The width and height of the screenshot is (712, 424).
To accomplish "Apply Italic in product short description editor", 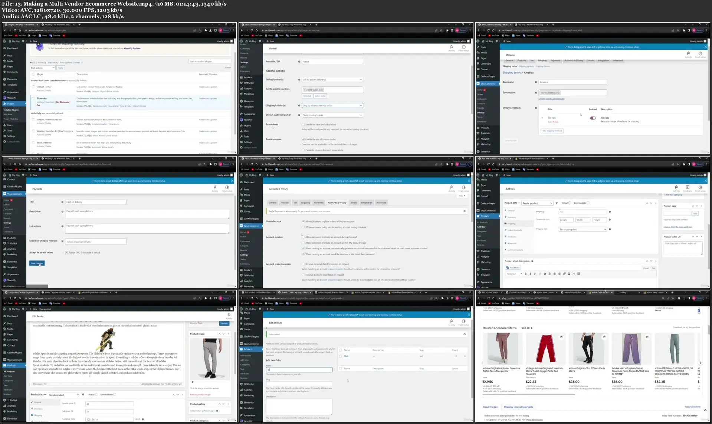I will (x=530, y=274).
